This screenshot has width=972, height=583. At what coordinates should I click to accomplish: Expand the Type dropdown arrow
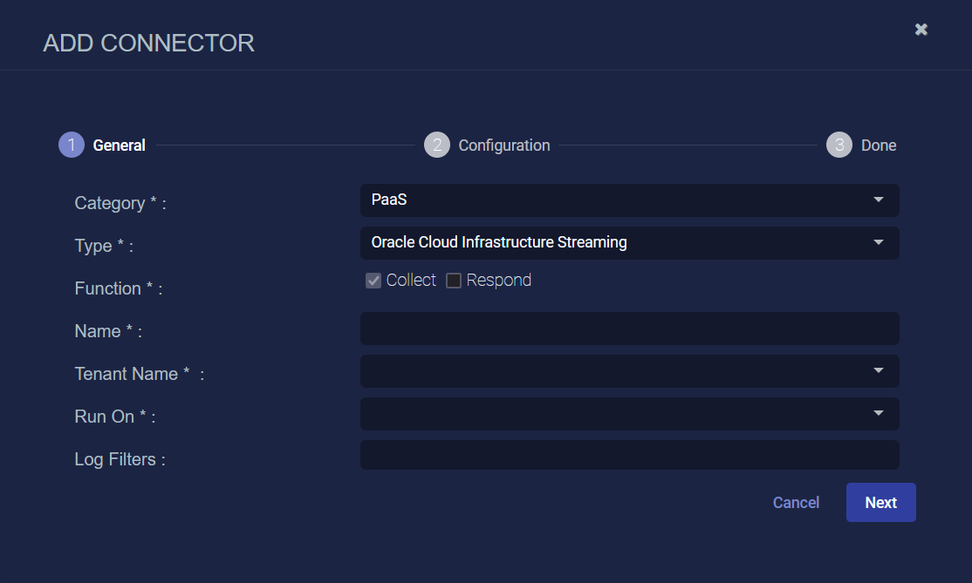coord(878,243)
